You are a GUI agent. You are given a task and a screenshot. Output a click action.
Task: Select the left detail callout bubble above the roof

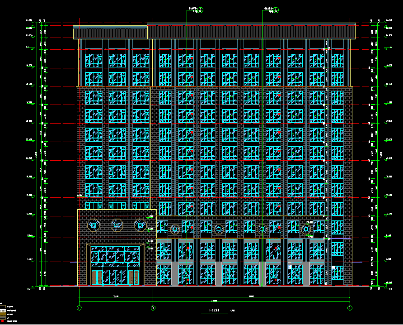pos(201,10)
